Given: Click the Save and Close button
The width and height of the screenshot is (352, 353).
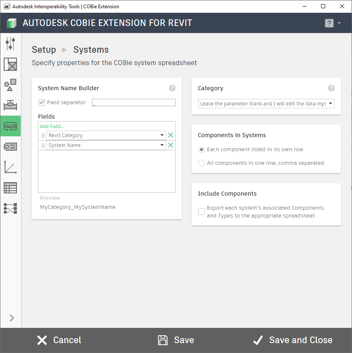Looking at the screenshot, I should pos(293,340).
